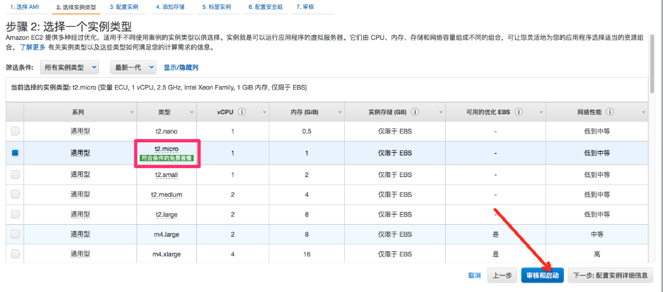Image resolution: width=663 pixels, height=292 pixels.
Task: Open the 内存 (GiB) column arrow
Action: tap(340, 112)
